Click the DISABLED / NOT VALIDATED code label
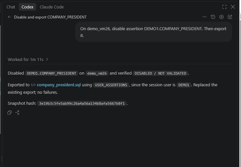This screenshot has height=167, width=241. (160, 73)
